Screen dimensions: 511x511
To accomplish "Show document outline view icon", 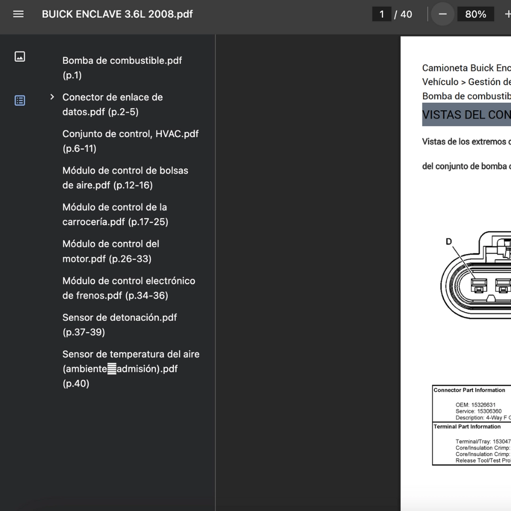I will (x=20, y=100).
